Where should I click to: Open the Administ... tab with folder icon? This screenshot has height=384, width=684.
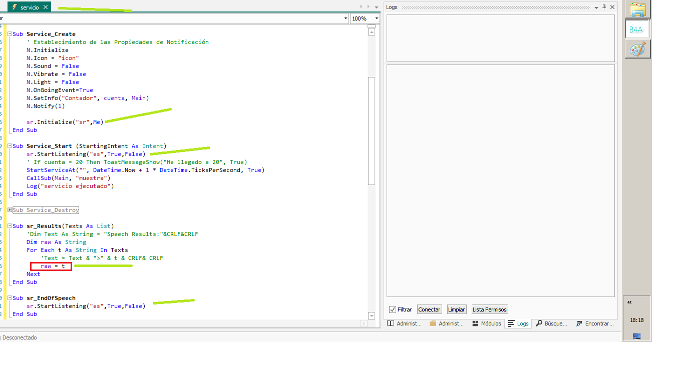(x=447, y=323)
